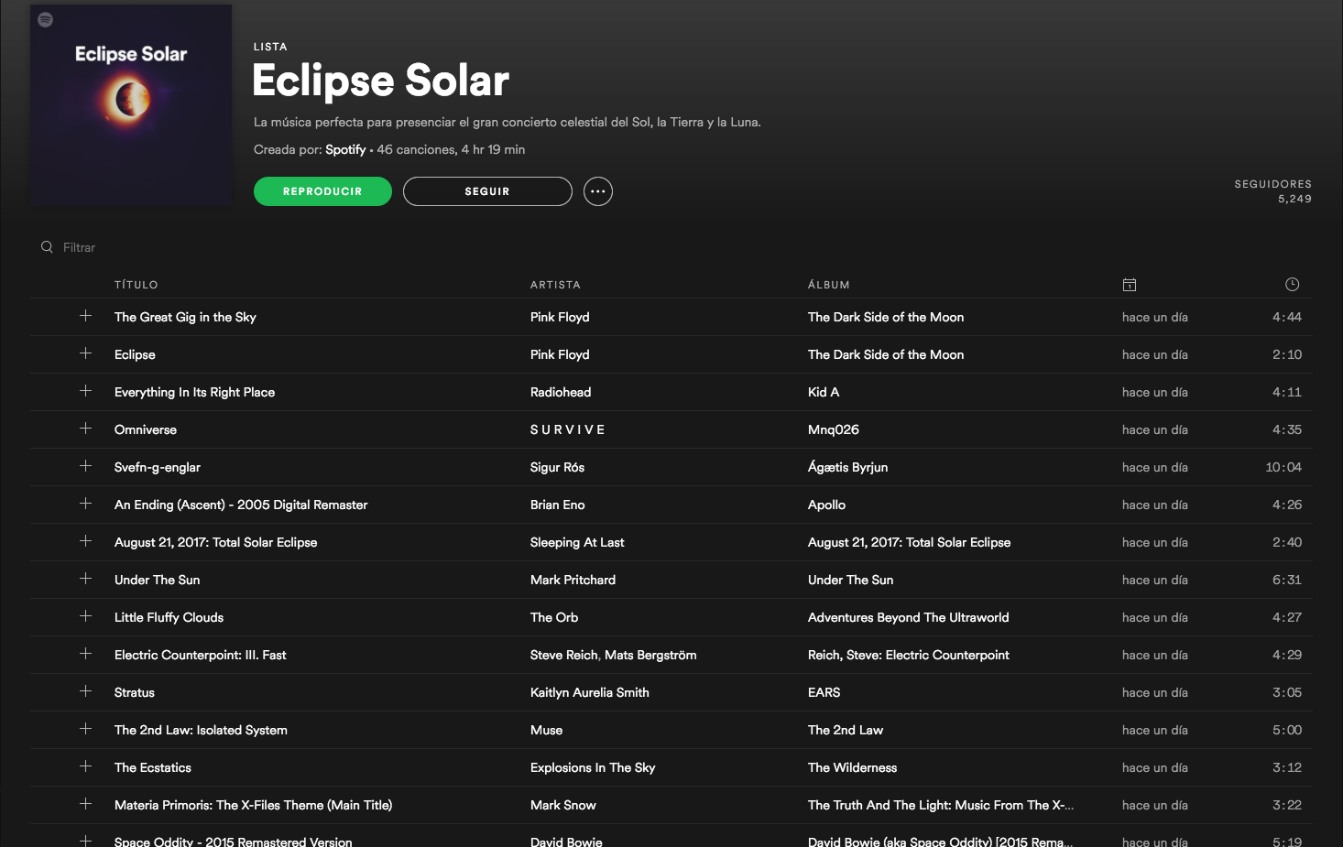The height and width of the screenshot is (847, 1343).
Task: Click the clock duration column icon
Action: click(1292, 284)
